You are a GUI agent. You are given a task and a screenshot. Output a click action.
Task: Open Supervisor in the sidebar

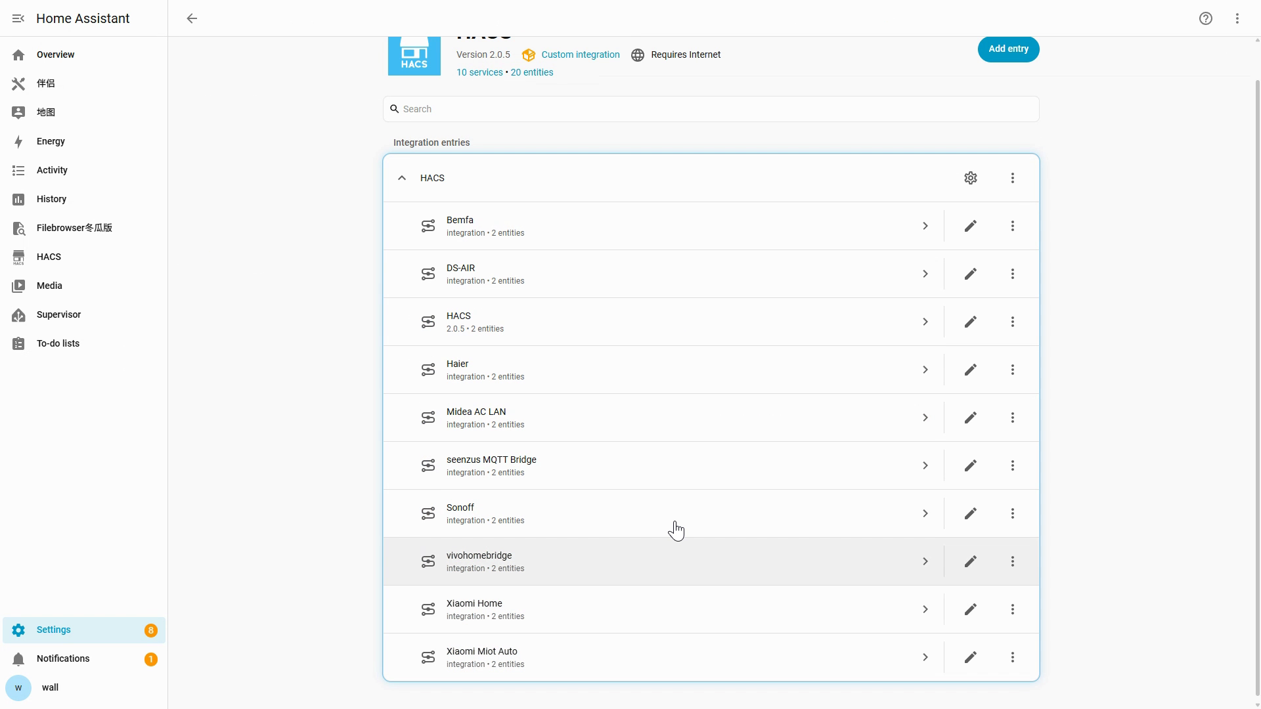(x=84, y=314)
